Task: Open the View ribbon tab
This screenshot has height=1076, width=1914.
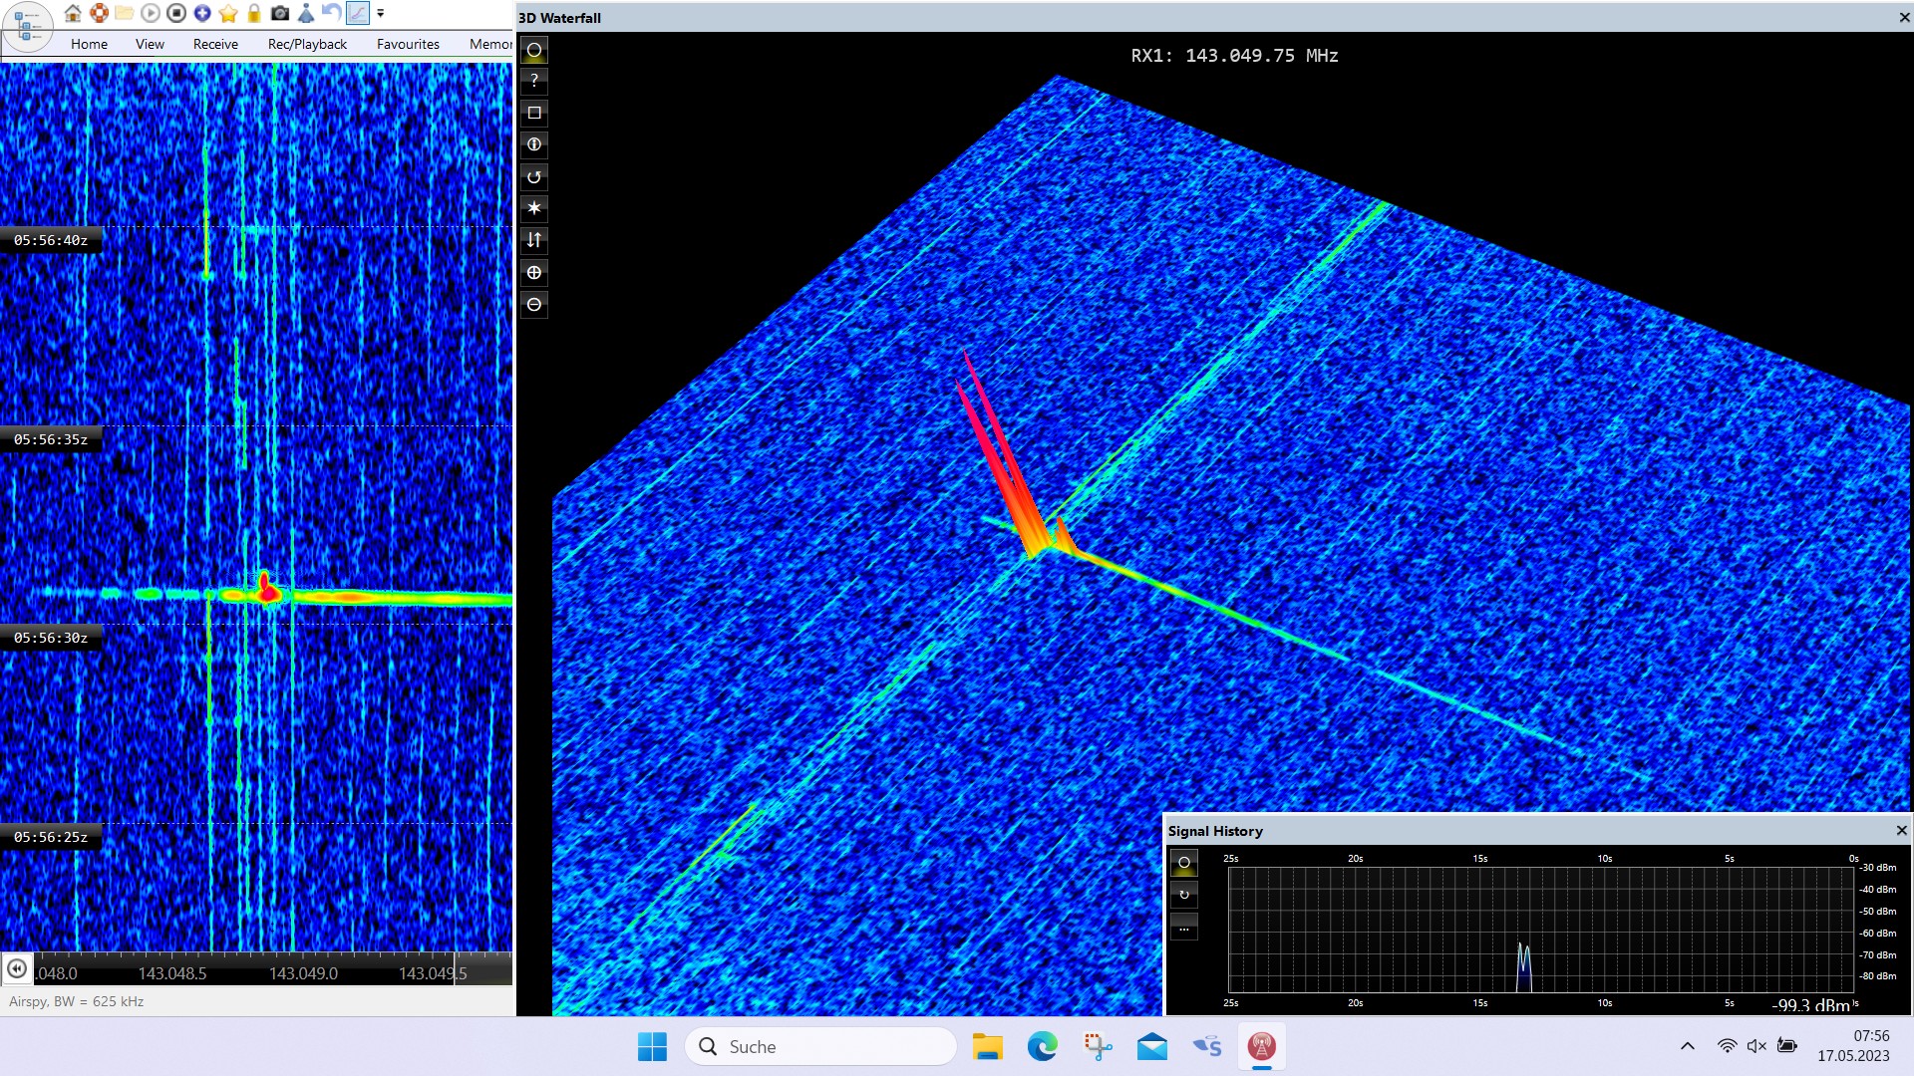Action: [150, 44]
